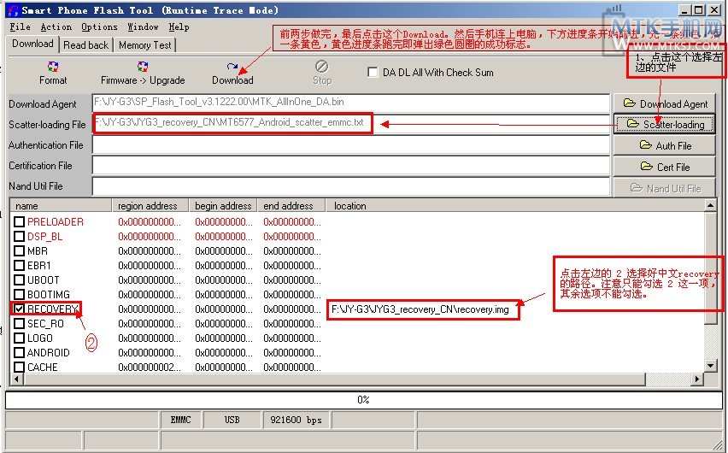This screenshot has width=728, height=453.
Task: Open the Window menu
Action: coord(143,27)
